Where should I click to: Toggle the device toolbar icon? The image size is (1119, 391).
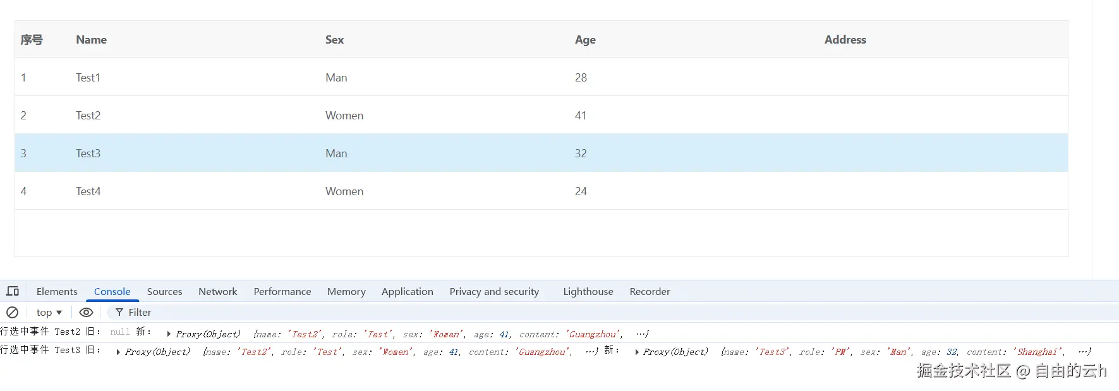pyautogui.click(x=13, y=291)
